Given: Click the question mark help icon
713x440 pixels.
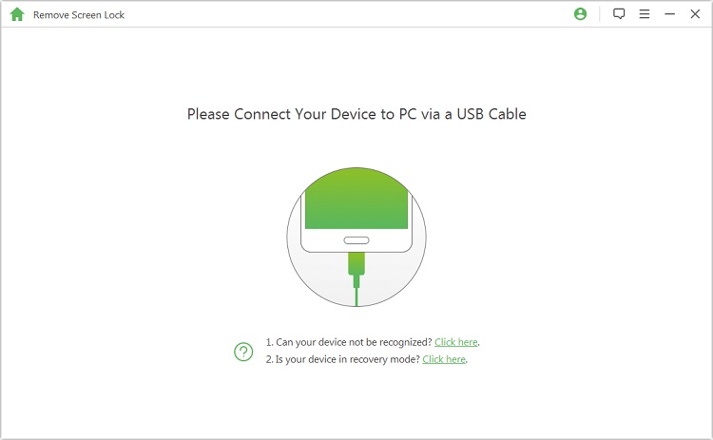Looking at the screenshot, I should coord(243,351).
